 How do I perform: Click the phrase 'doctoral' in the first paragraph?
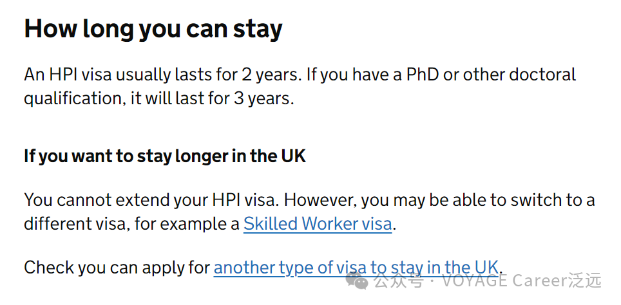click(542, 75)
